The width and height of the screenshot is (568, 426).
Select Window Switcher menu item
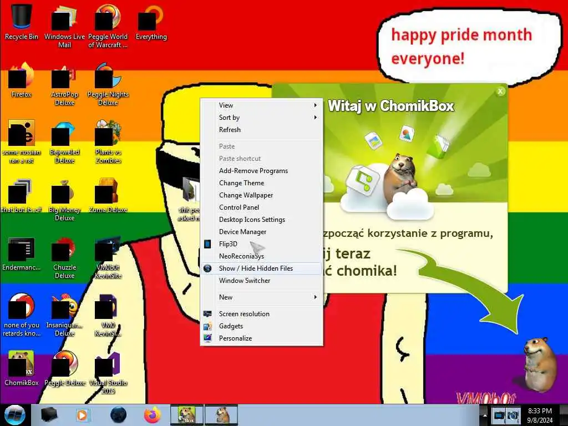[x=261, y=281]
